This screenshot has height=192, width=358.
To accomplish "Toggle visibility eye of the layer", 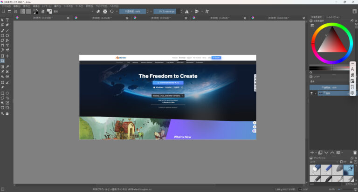I will pos(312,93).
